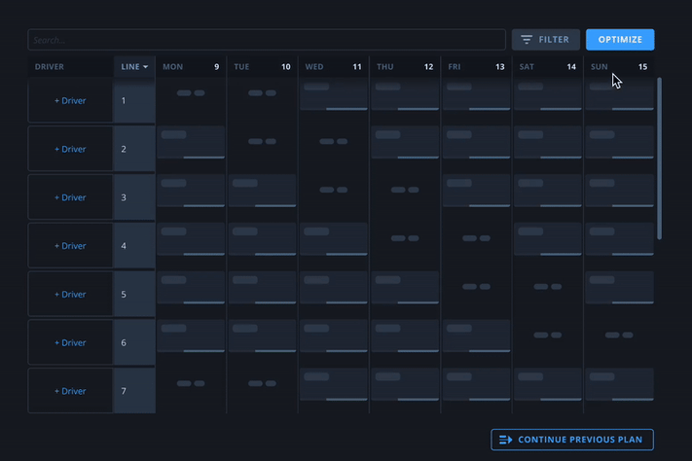Select the SAT 14 column header
This screenshot has height=461, width=692.
pyautogui.click(x=548, y=66)
